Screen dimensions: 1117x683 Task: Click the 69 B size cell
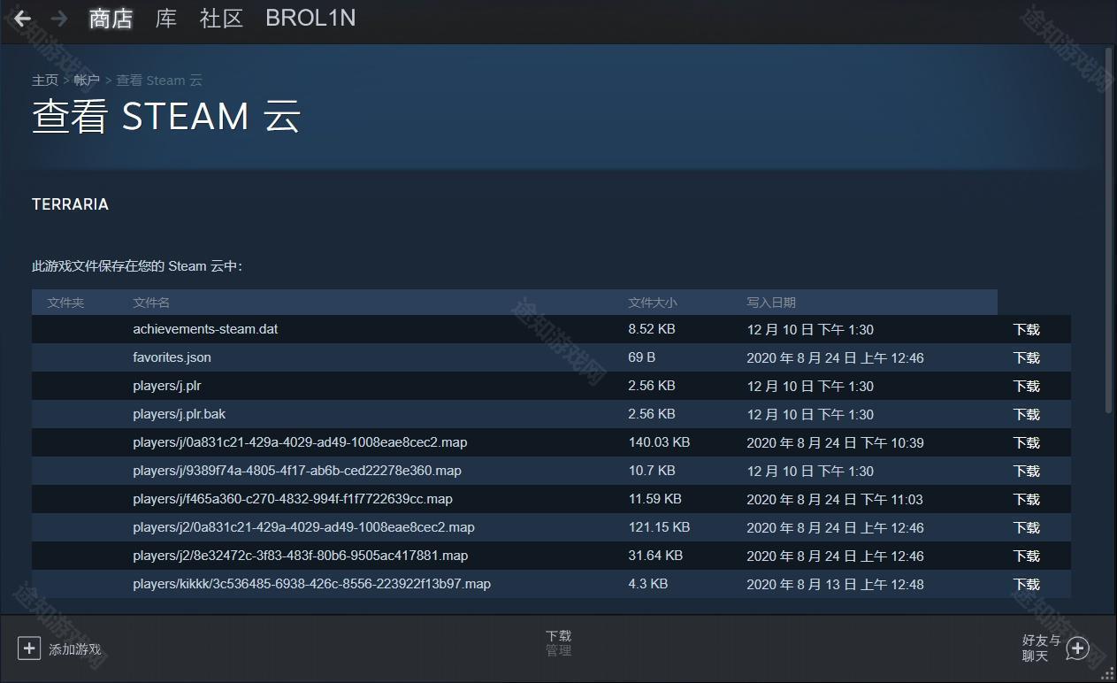[642, 357]
